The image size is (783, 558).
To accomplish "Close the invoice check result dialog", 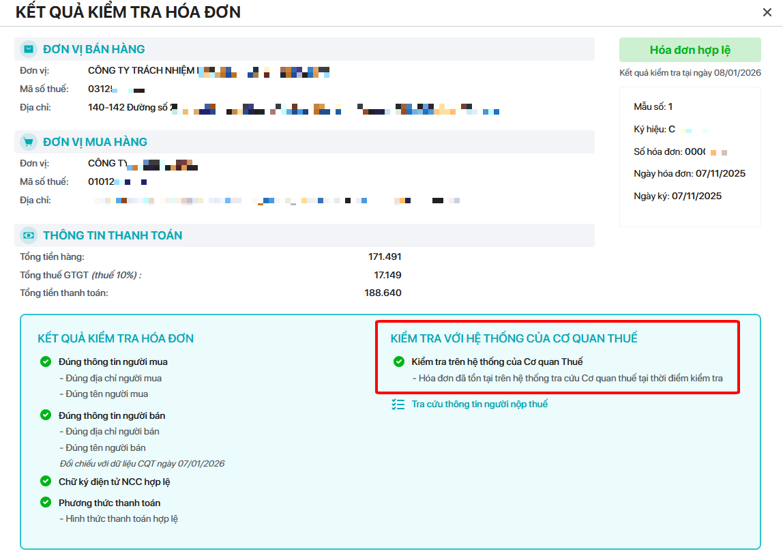I will click(767, 12).
